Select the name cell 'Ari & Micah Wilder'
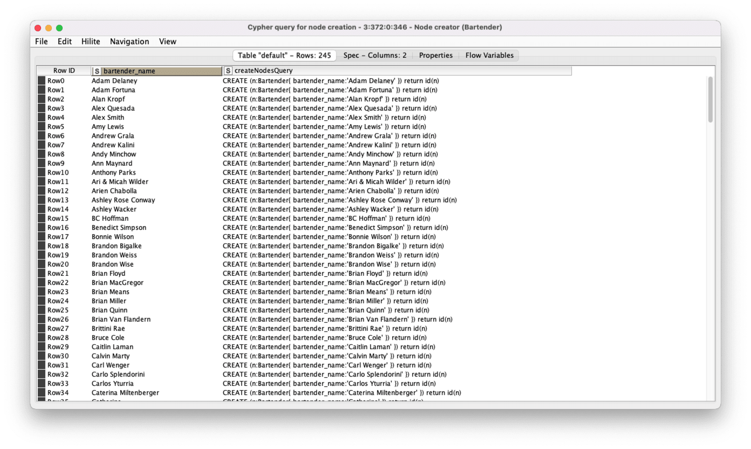The width and height of the screenshot is (751, 449). coord(156,182)
